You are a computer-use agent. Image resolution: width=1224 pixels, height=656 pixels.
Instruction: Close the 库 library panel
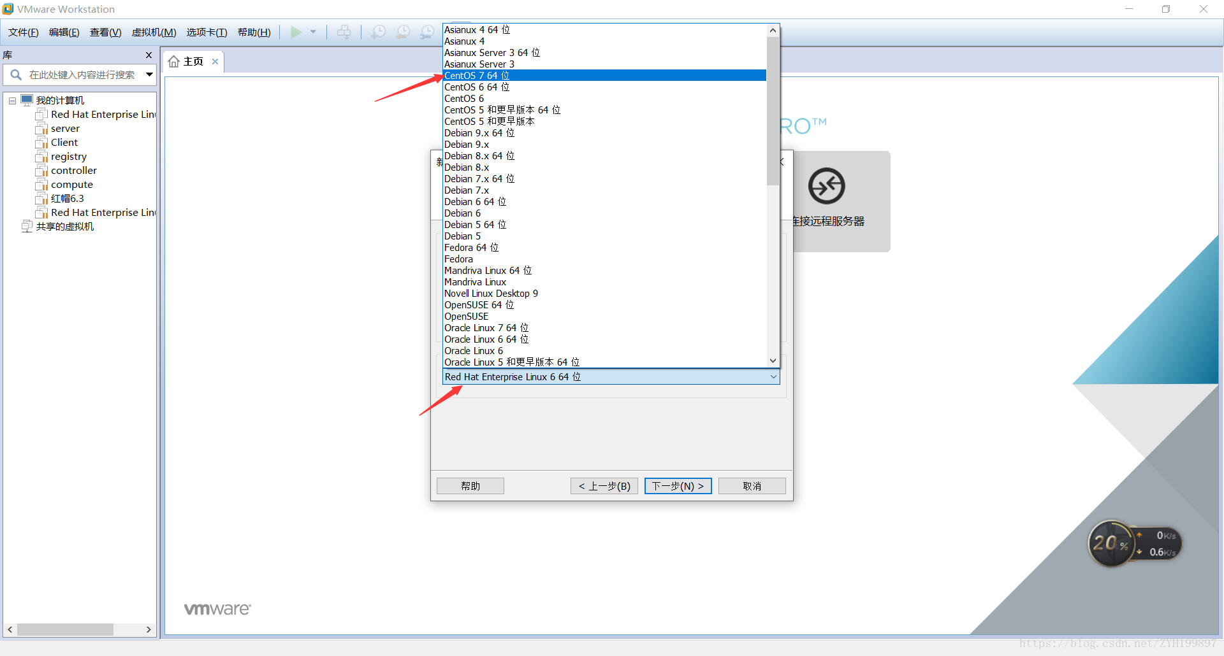click(x=149, y=55)
